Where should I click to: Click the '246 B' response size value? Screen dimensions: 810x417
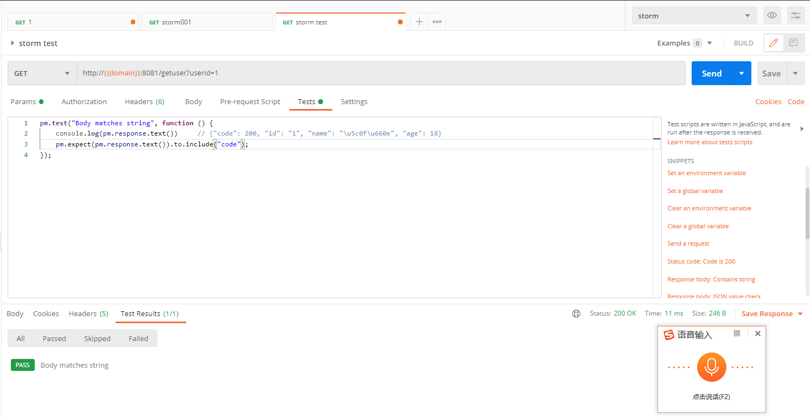click(717, 313)
